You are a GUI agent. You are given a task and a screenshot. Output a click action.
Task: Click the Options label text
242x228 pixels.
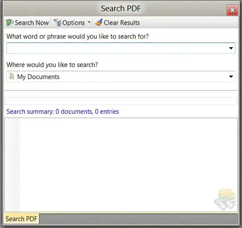(73, 23)
